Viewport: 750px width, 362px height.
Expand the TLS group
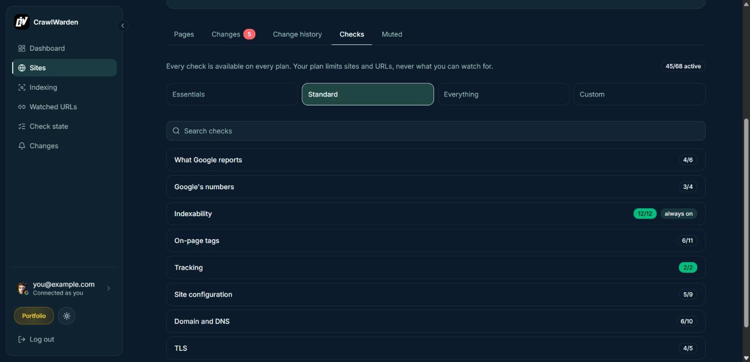436,348
